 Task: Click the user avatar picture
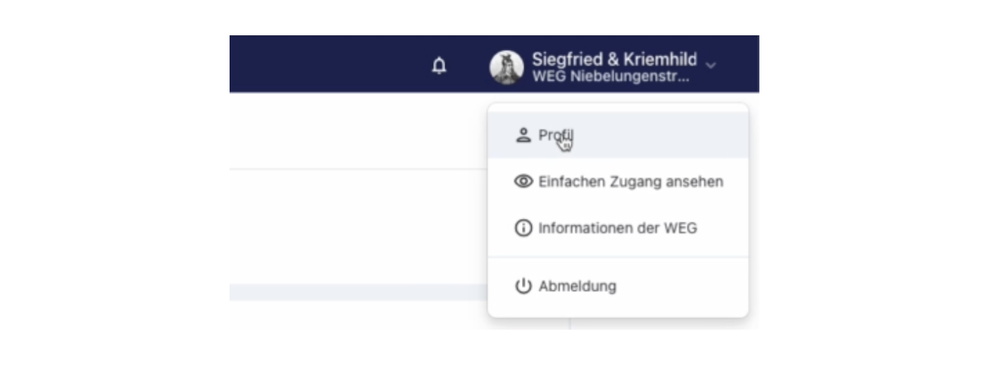[507, 67]
